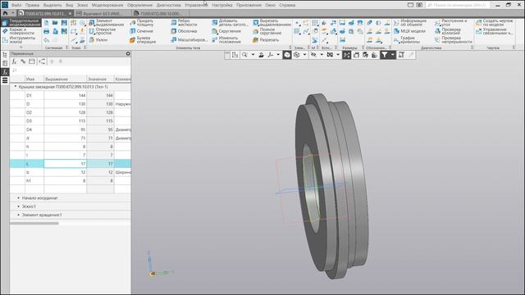Click Создать чертеж по модели
The image size is (525, 295).
(494, 22)
